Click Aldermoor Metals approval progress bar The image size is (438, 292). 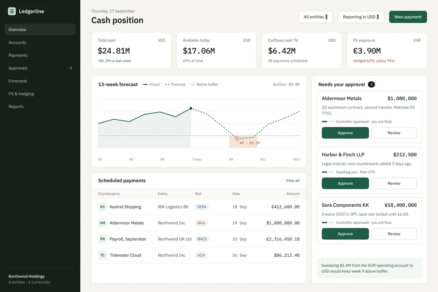tap(328, 122)
